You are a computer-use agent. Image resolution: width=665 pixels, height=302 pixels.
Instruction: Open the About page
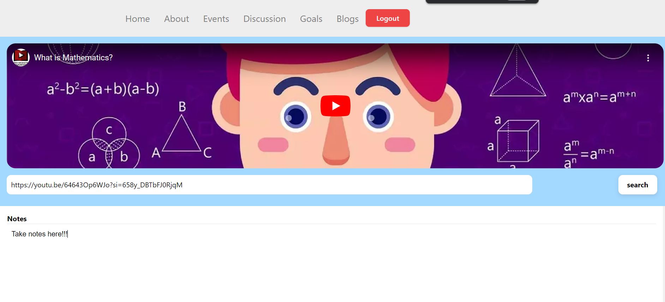click(x=176, y=19)
